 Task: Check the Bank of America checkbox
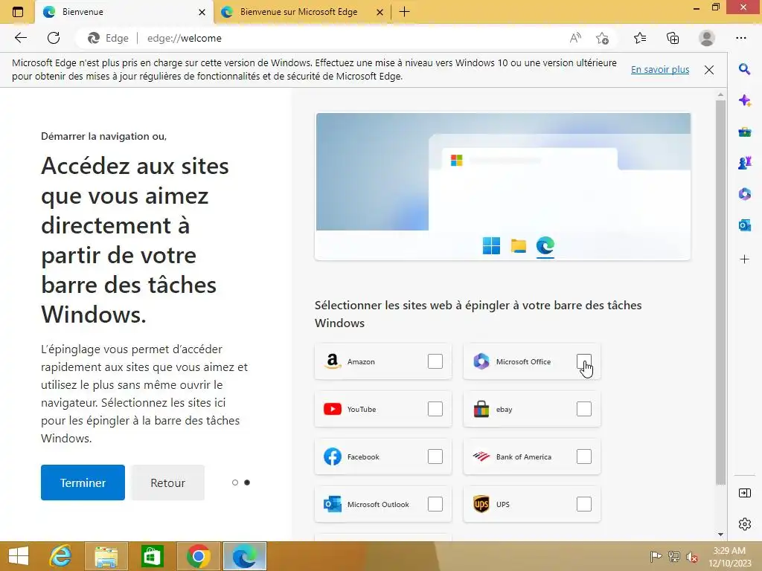click(583, 457)
